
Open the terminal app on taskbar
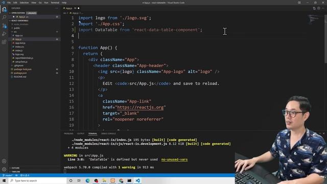129,180
